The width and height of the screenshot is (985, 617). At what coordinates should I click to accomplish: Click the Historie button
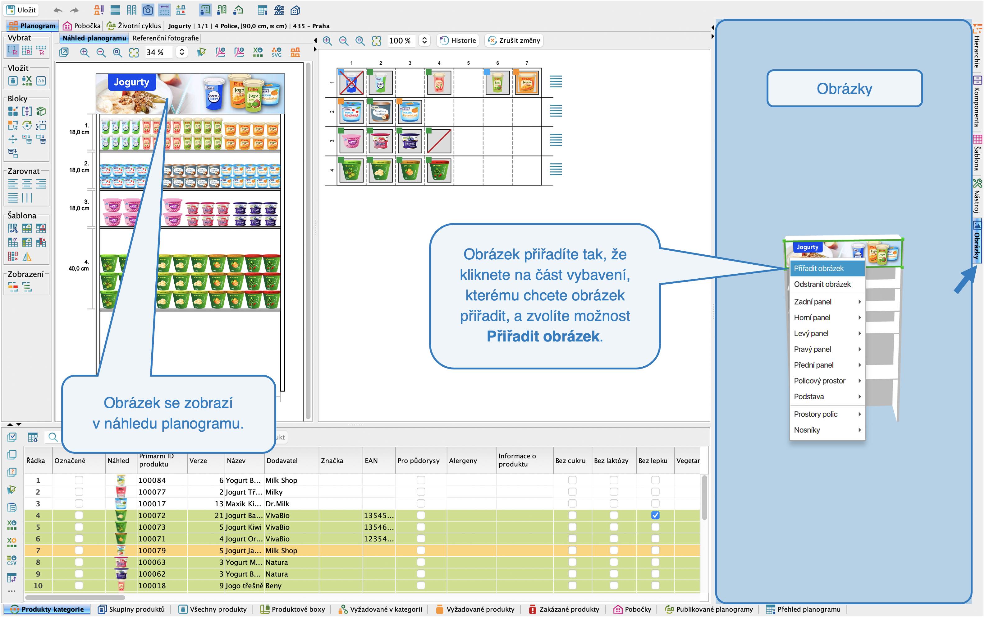(458, 40)
